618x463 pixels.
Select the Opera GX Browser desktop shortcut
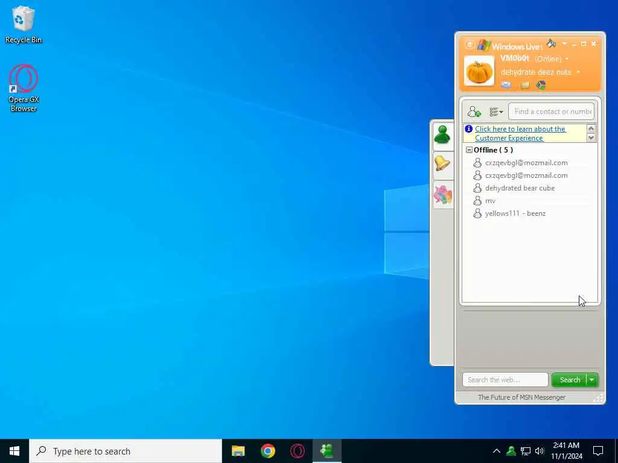click(24, 88)
